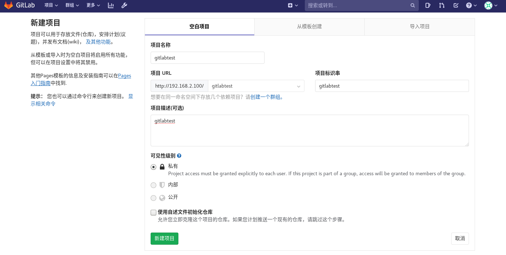Open the 导入项目 tab
The image size is (506, 255).
(419, 26)
